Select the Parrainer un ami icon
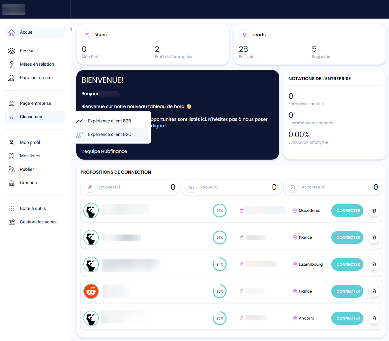The width and height of the screenshot is (389, 341). pyautogui.click(x=12, y=78)
